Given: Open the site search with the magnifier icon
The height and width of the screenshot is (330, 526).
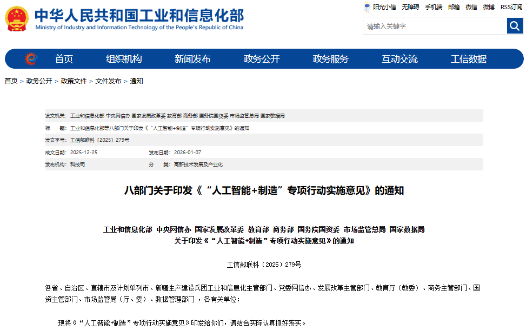Looking at the screenshot, I should [x=514, y=25].
